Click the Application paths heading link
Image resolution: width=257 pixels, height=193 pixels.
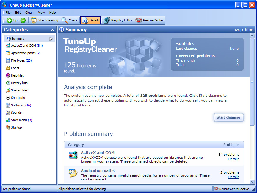[x=98, y=171]
